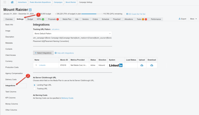Open Task Columns in settings sidebar
The width and height of the screenshot is (199, 115).
tap(11, 92)
